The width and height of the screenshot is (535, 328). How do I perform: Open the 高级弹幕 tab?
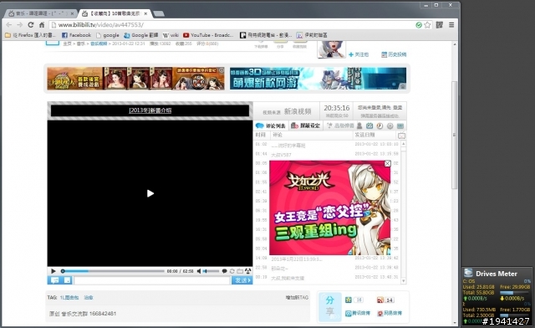340,126
